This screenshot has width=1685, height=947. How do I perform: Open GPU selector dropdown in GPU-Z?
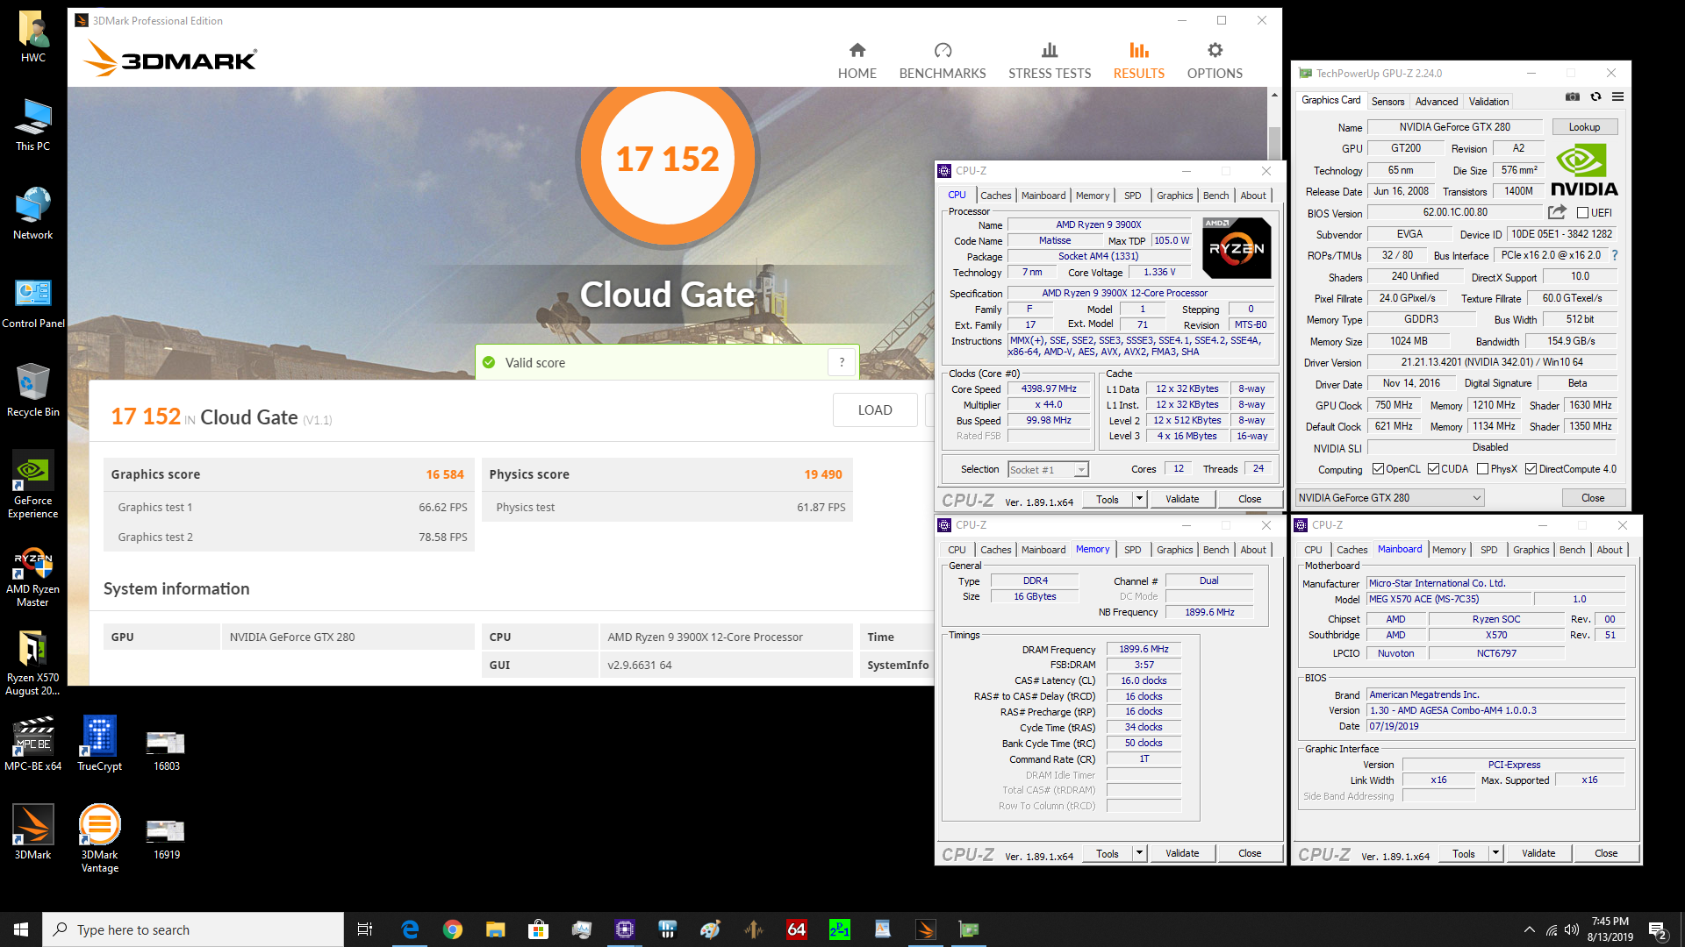(x=1389, y=497)
